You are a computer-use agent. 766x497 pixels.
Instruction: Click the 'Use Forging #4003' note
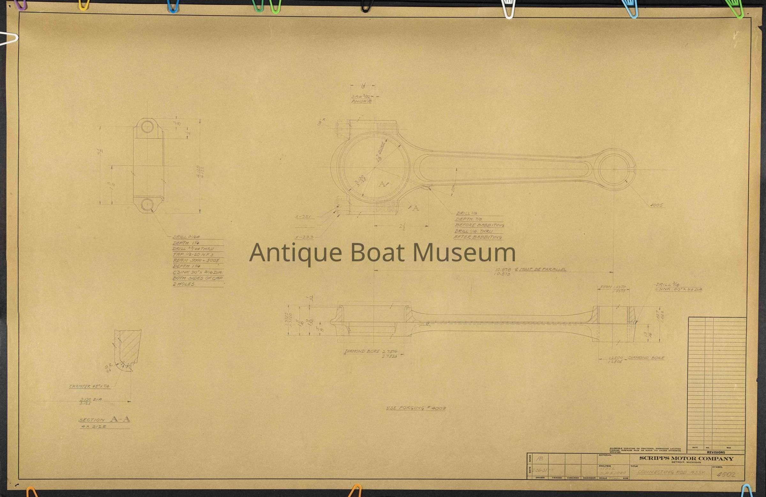416,408
